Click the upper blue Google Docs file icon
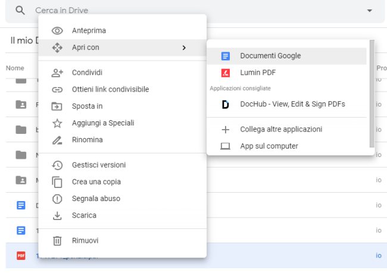 click(21, 205)
